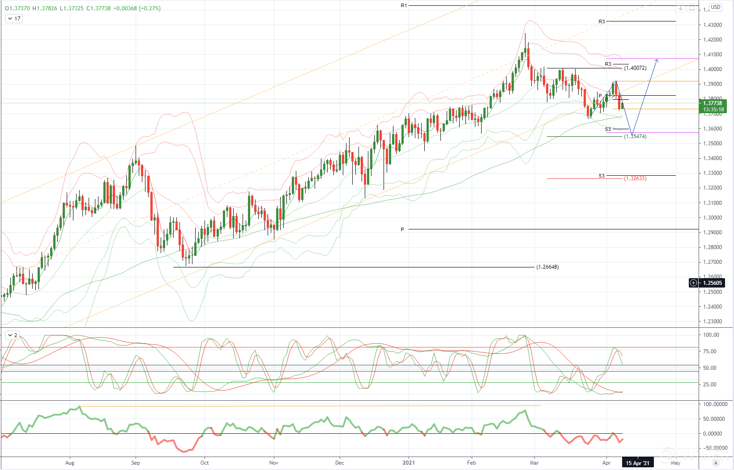Click the R1 pivot label at top
The width and height of the screenshot is (734, 470).
click(x=404, y=5)
